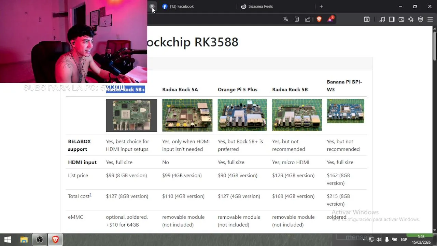Click '$99 (8 GB version)' price cell
The image size is (437, 246).
126,175
